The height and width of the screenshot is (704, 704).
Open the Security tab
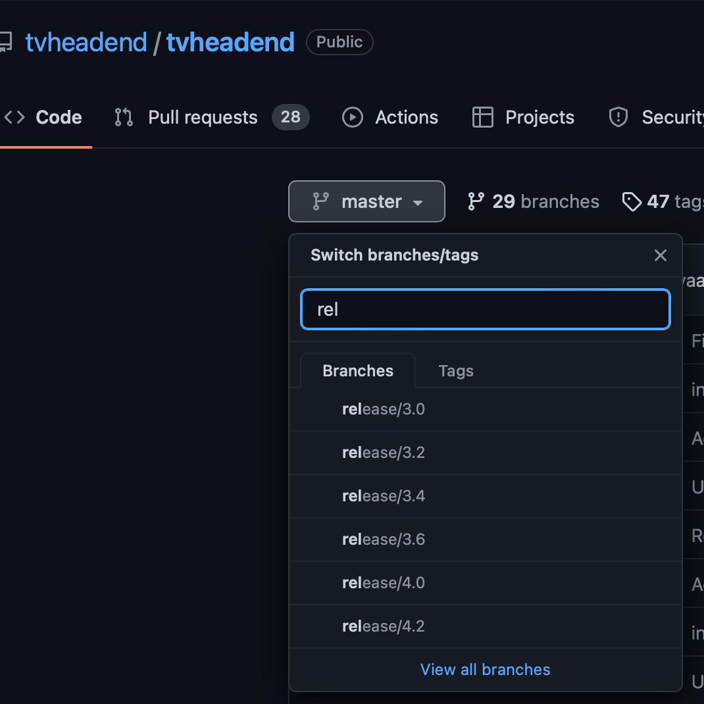point(656,117)
